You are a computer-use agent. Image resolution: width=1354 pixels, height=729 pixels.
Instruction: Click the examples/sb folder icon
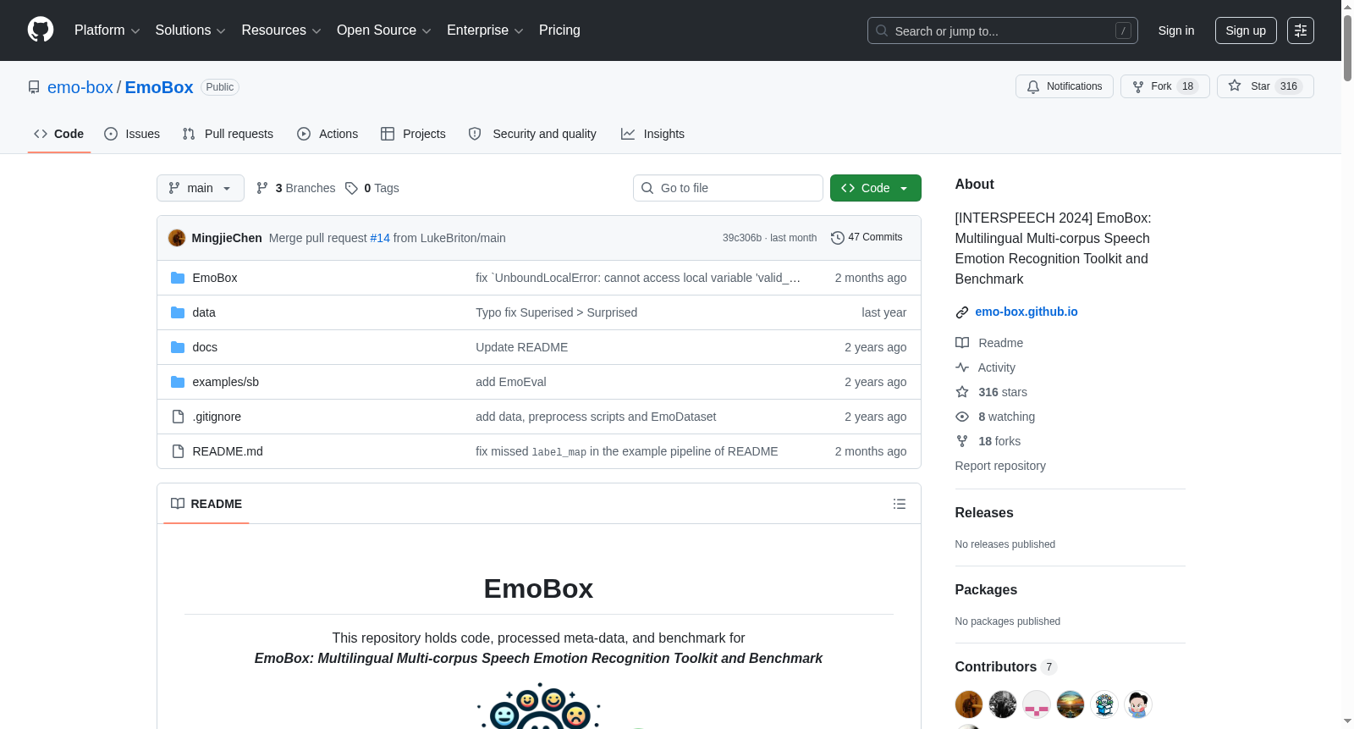(178, 382)
